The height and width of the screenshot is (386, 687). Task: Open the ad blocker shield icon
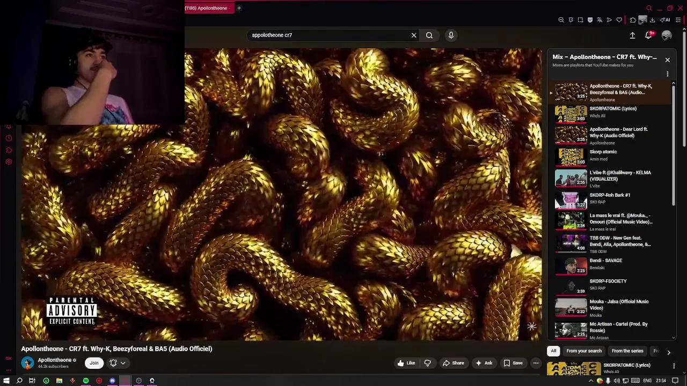point(590,20)
